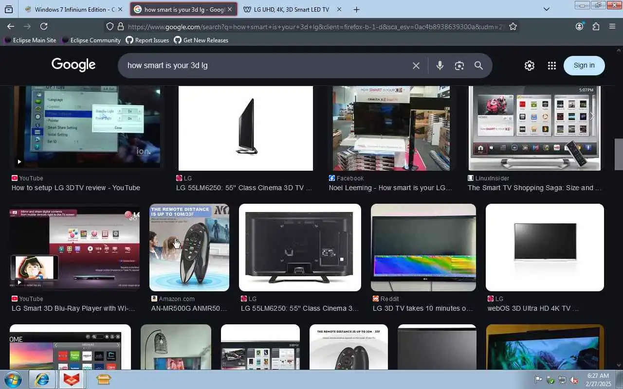
Task: Reload the current page
Action: tap(44, 26)
